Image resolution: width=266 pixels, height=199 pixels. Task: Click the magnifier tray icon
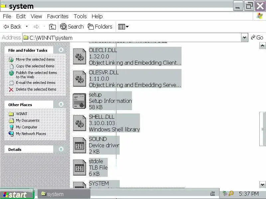coord(231,193)
